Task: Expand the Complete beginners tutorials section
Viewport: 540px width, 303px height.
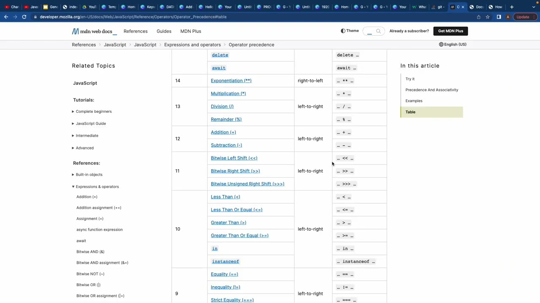Action: click(92, 112)
